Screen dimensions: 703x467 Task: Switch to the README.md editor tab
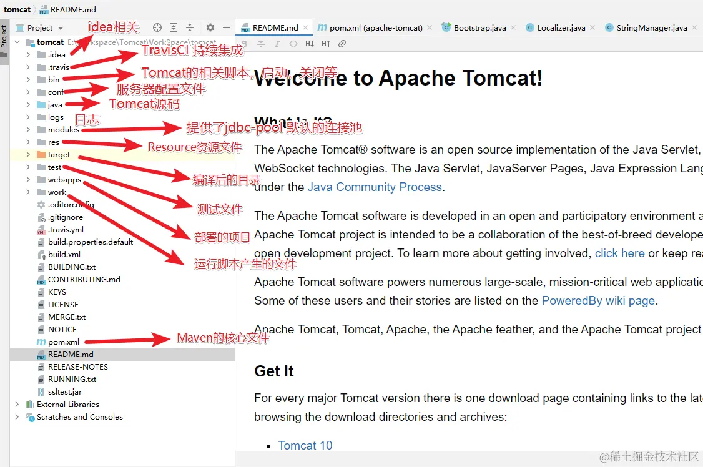275,28
